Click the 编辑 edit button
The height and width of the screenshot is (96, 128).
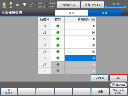point(100,92)
